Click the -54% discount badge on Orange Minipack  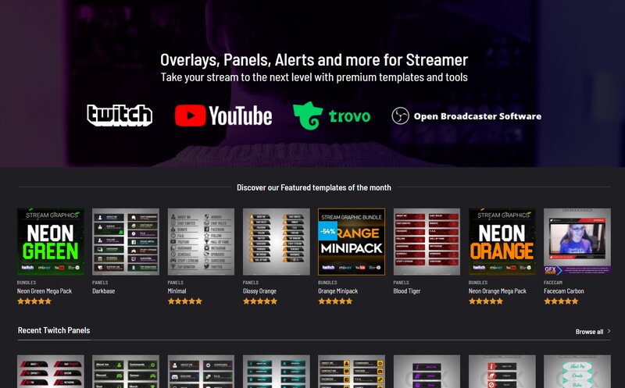point(327,231)
